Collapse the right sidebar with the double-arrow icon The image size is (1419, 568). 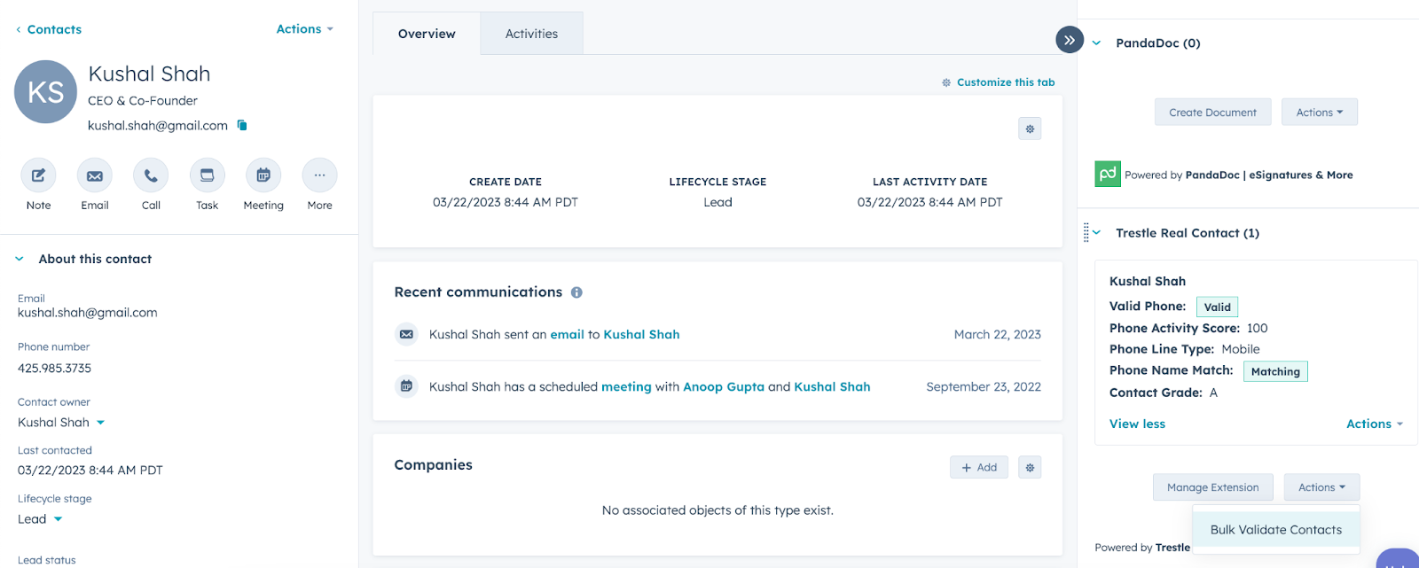(1070, 40)
